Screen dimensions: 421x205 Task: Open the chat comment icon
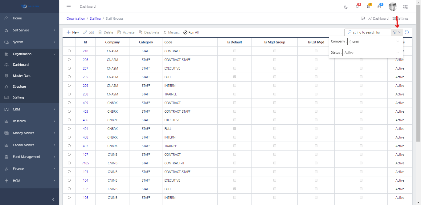point(363,18)
